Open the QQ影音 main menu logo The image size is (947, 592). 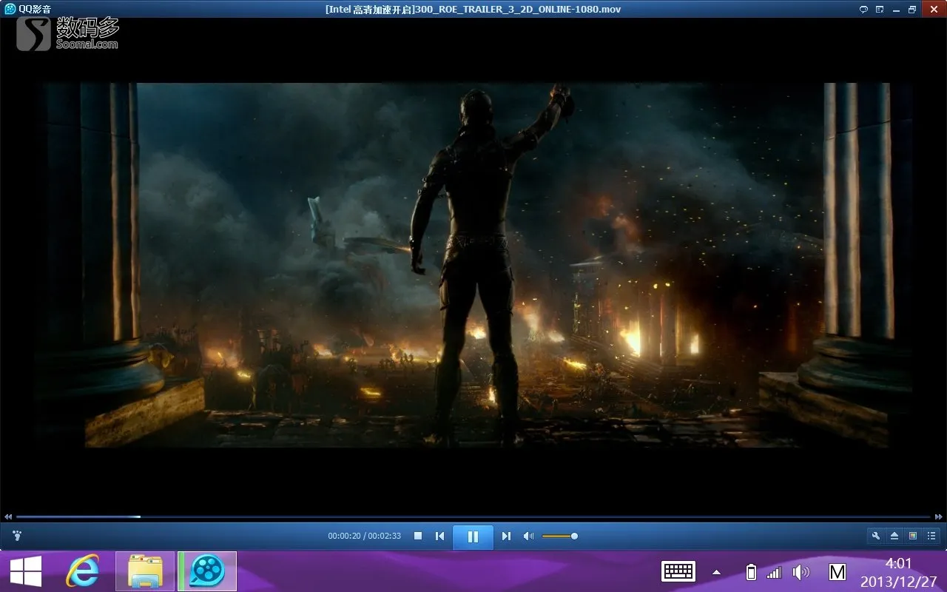tap(27, 9)
